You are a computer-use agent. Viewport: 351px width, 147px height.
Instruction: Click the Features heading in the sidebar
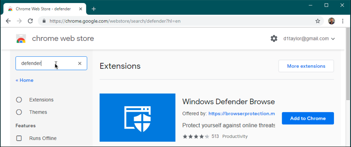pos(26,126)
